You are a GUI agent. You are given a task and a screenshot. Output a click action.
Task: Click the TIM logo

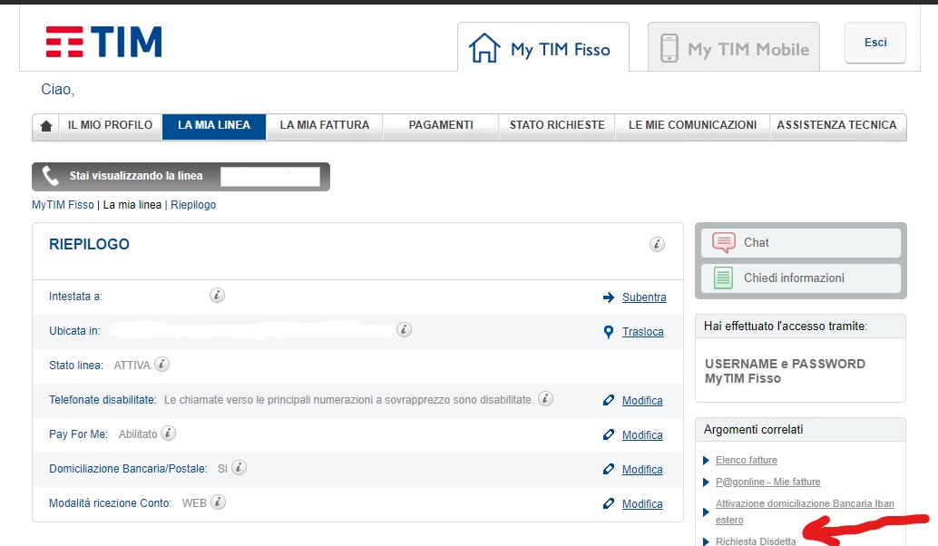pos(103,42)
